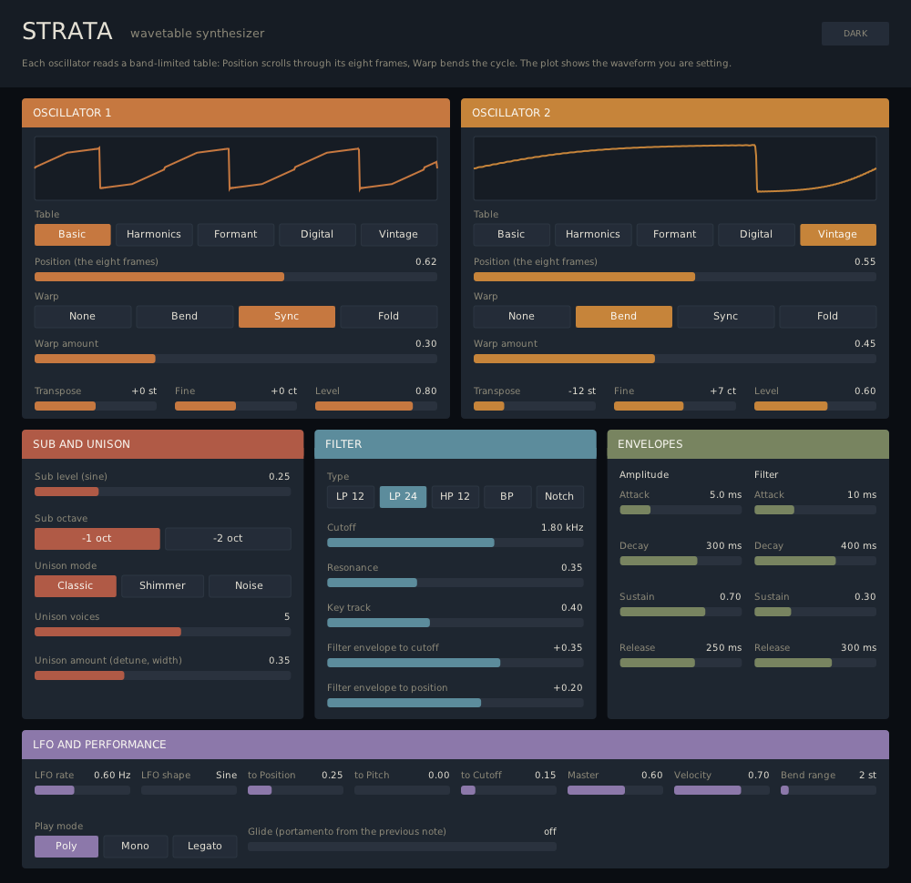Viewport: 911px width, 883px height.
Task: Choose Basic table for Oscillator 1
Action: tap(72, 235)
